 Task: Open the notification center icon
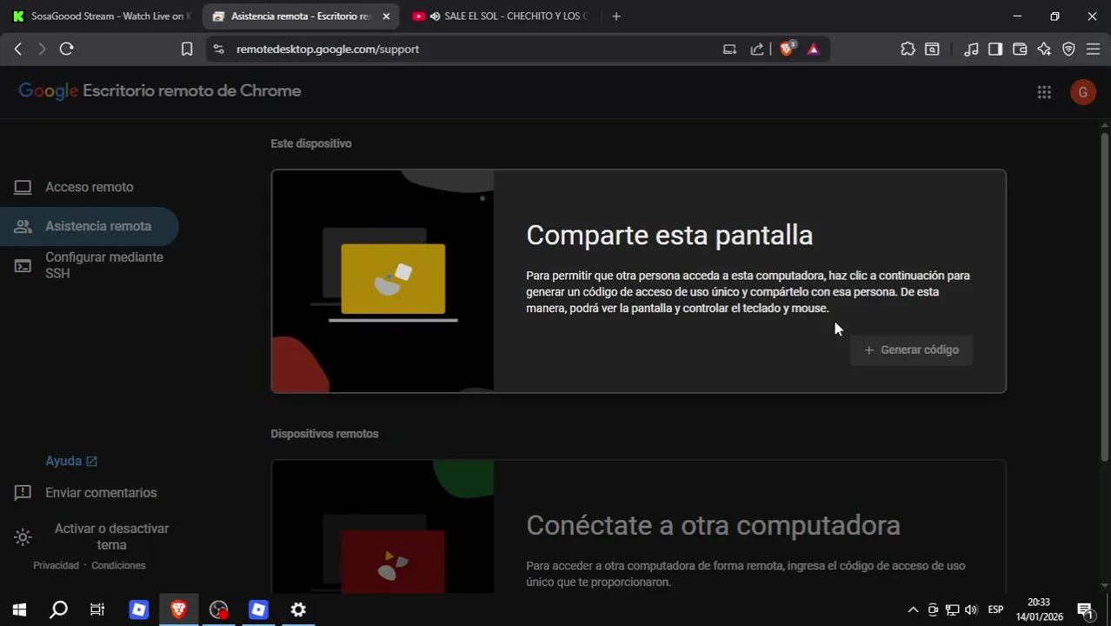(x=1086, y=609)
